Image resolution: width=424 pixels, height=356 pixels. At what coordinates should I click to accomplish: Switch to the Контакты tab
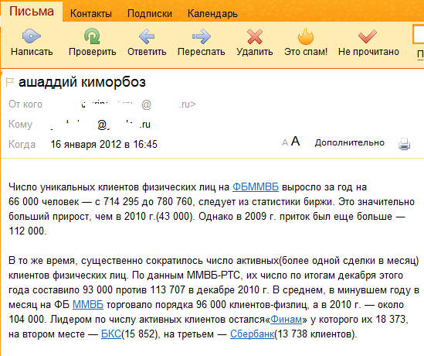point(91,14)
